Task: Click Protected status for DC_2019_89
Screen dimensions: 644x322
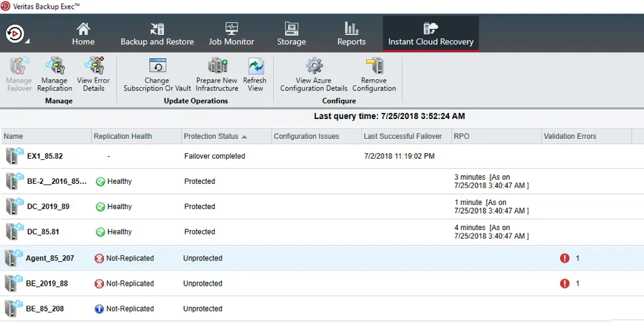Action: coord(200,206)
